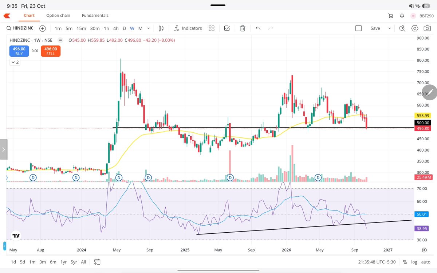
Task: Open the notifications bell
Action: pyautogui.click(x=402, y=16)
